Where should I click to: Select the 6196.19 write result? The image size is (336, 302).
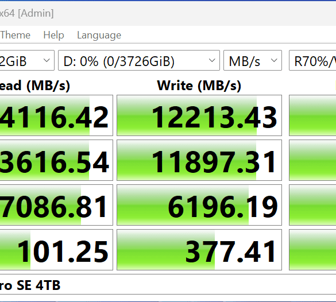199,205
